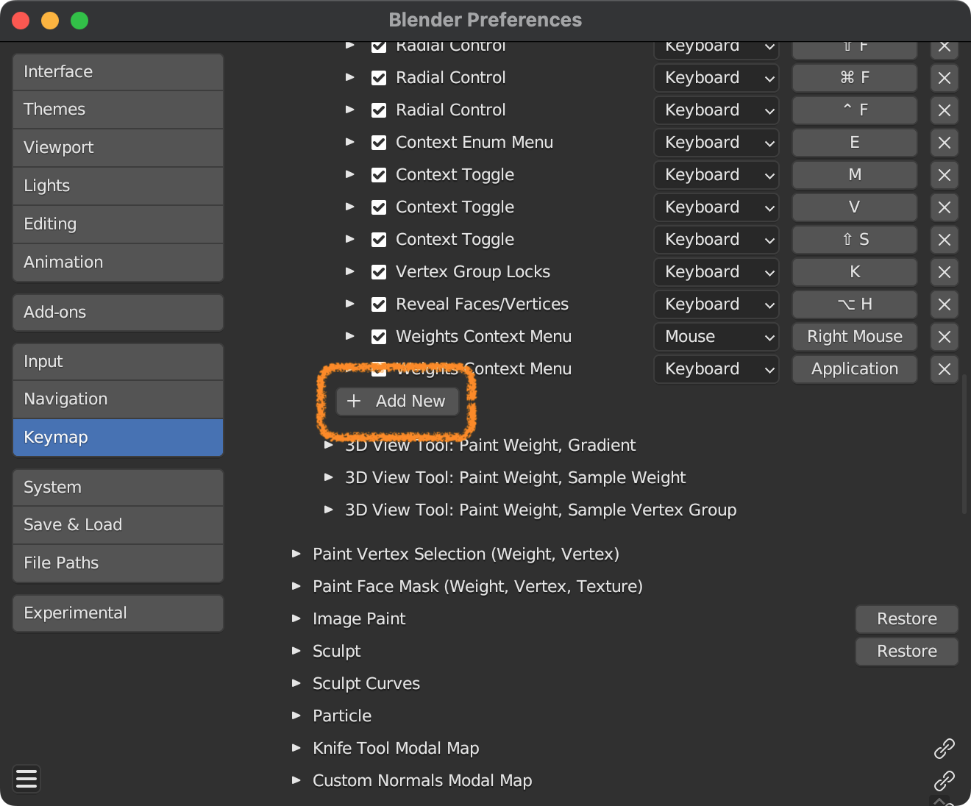Viewport: 971px width, 806px height.
Task: Click the plus icon on Add New
Action: (354, 401)
